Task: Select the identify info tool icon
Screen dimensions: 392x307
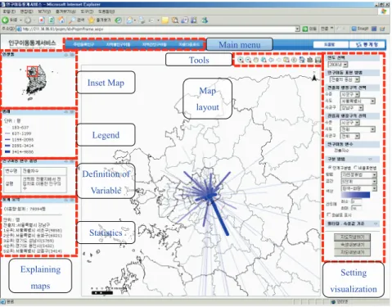Action: (x=294, y=60)
